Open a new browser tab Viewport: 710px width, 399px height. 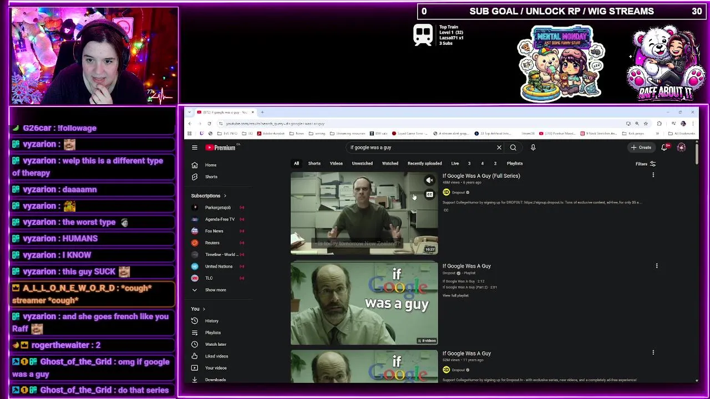[x=262, y=112]
